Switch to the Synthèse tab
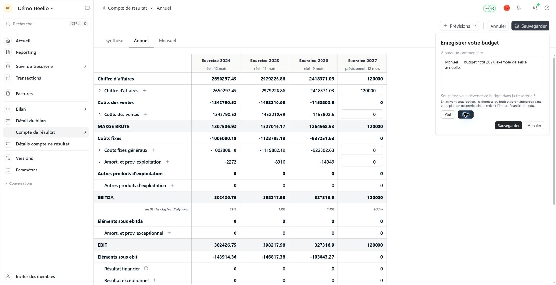The image size is (556, 285). pos(114,40)
